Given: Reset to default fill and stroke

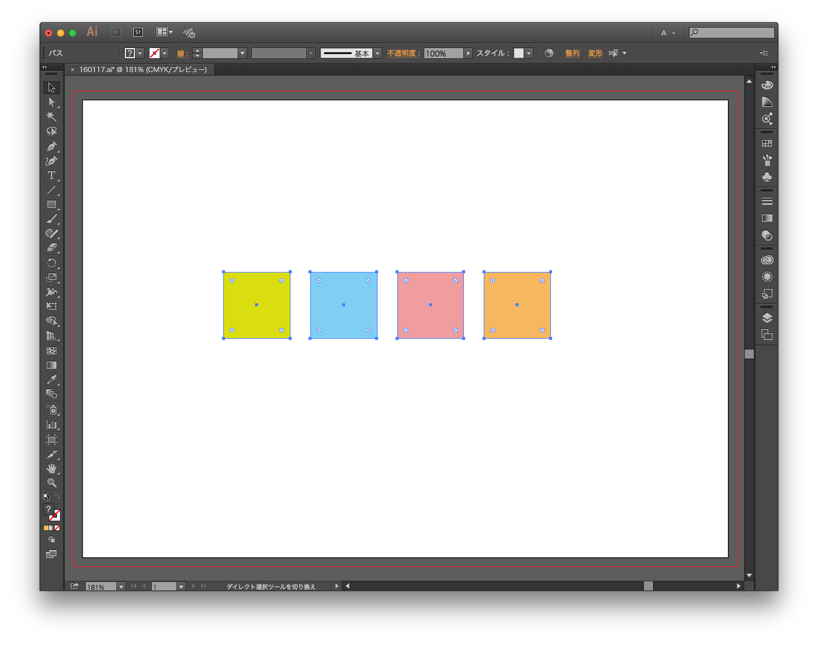Looking at the screenshot, I should click(46, 497).
